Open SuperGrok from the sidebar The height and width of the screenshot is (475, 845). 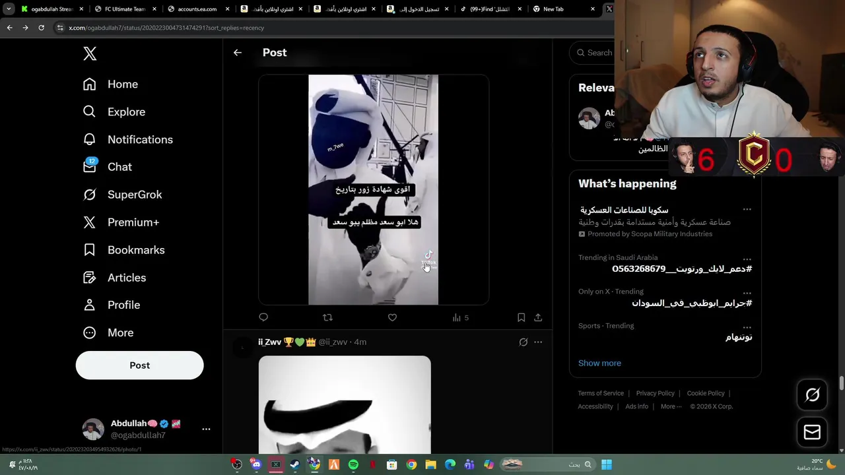click(x=122, y=195)
